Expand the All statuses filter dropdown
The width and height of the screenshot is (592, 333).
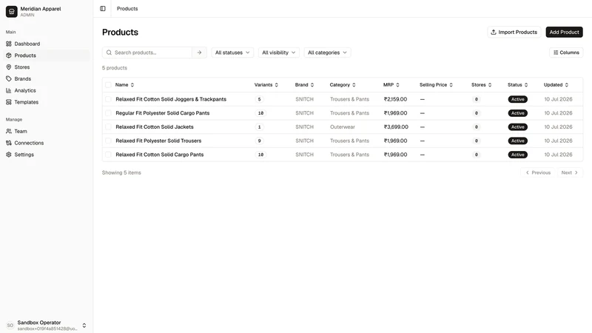[x=232, y=53]
